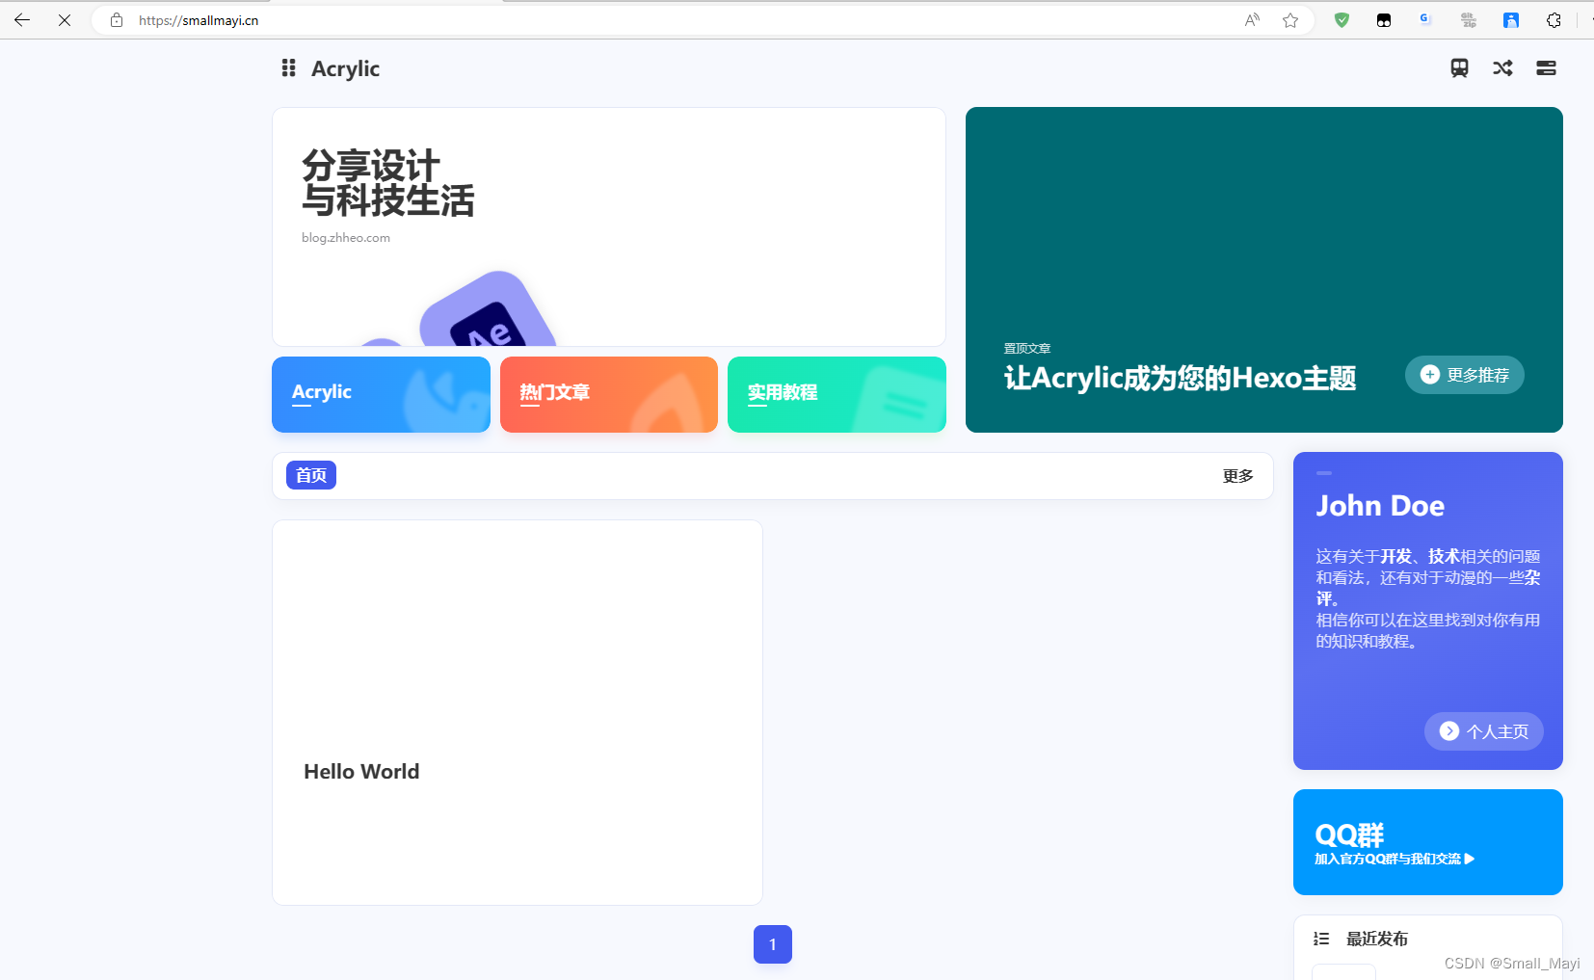Open the 分享设计与科技生活 banner card
The height and width of the screenshot is (980, 1594).
click(609, 226)
